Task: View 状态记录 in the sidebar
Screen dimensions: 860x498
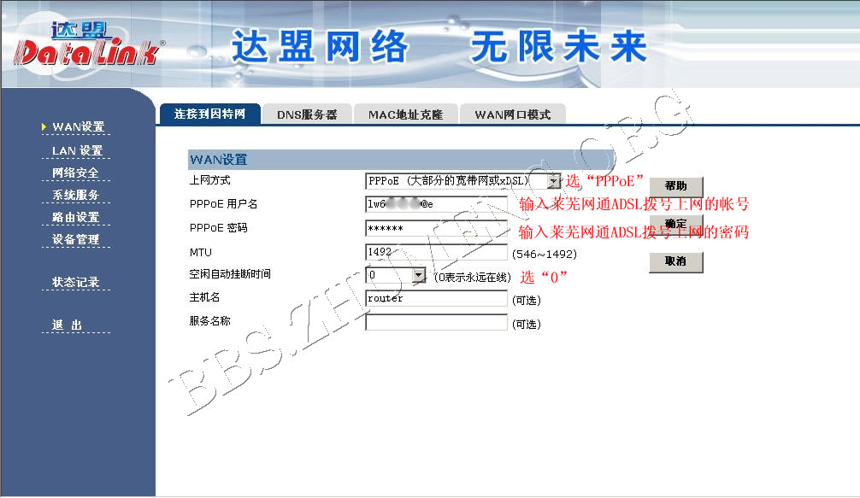Action: coord(76,282)
